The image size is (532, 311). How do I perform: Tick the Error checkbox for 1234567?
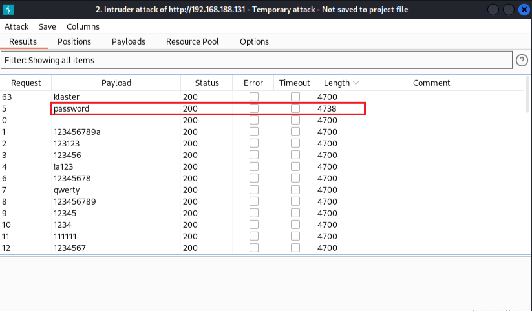click(254, 248)
